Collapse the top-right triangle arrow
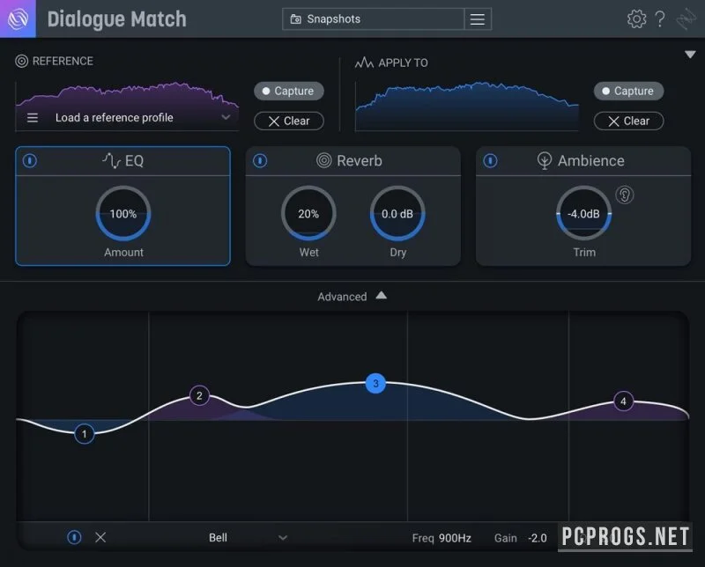This screenshot has height=567, width=705. pyautogui.click(x=690, y=55)
